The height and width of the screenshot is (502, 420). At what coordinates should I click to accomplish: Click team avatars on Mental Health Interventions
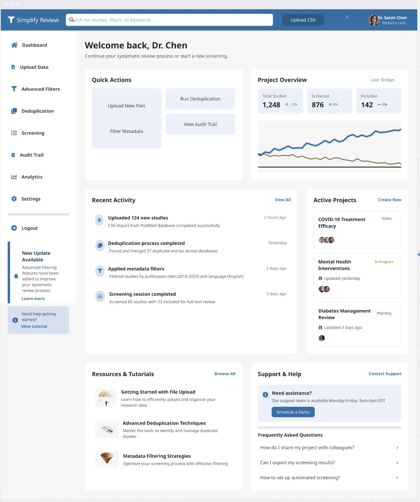pos(324,289)
